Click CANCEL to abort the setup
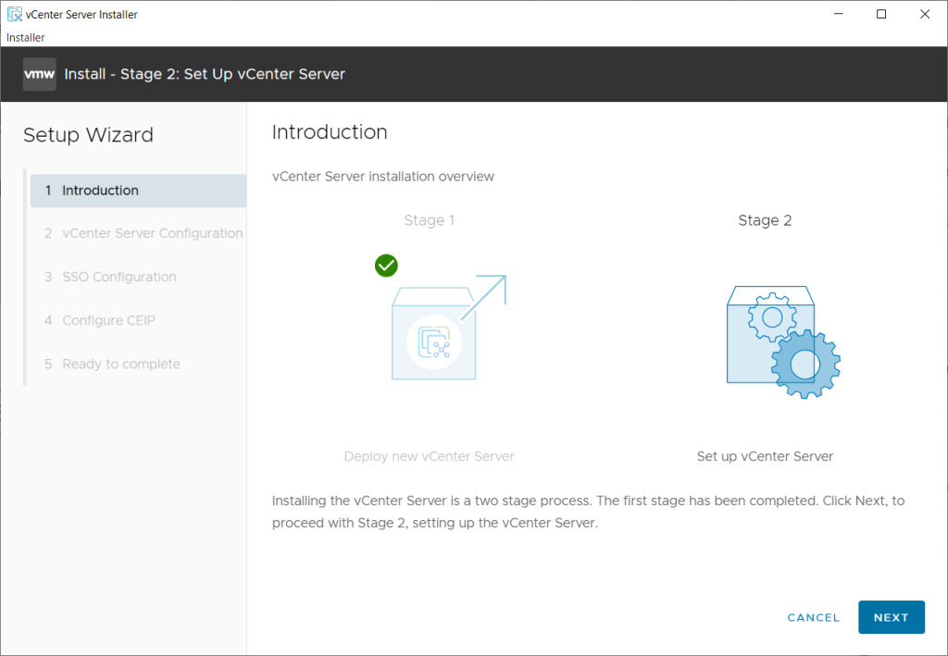The width and height of the screenshot is (948, 656). [813, 617]
